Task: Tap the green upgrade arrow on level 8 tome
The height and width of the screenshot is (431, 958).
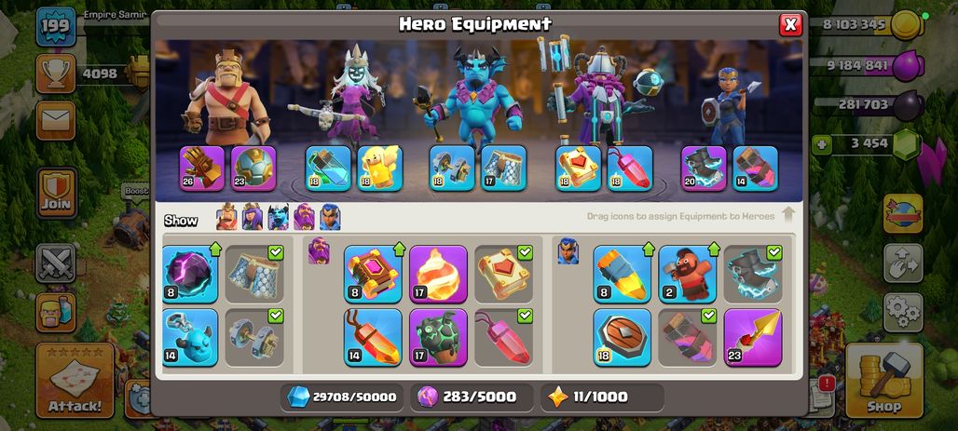Action: point(399,249)
